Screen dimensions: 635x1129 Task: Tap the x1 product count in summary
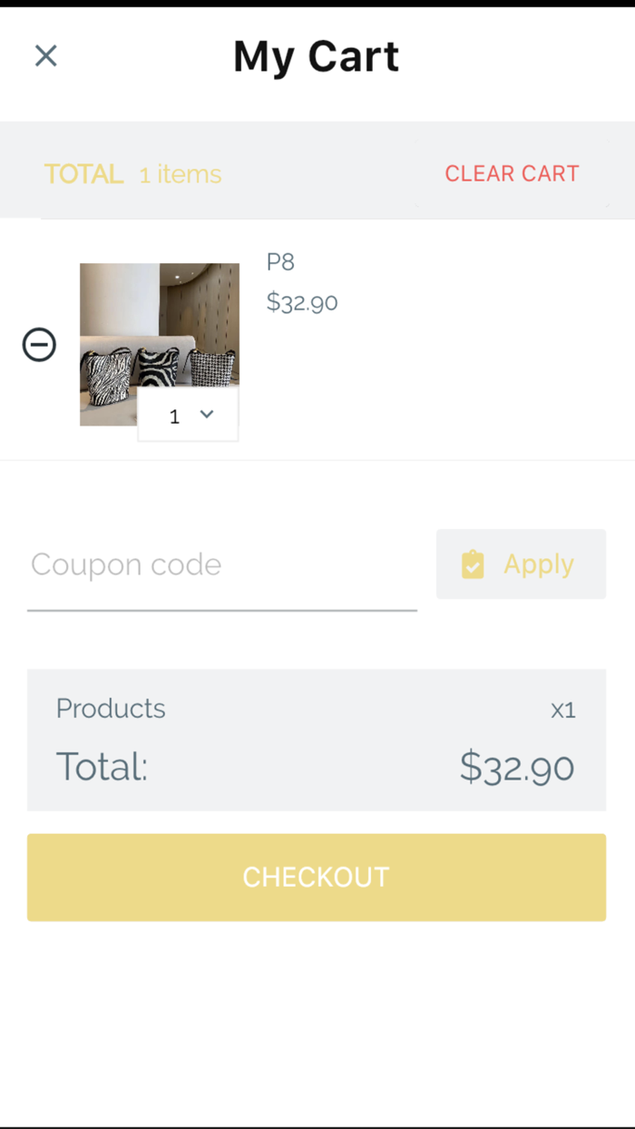click(x=563, y=710)
